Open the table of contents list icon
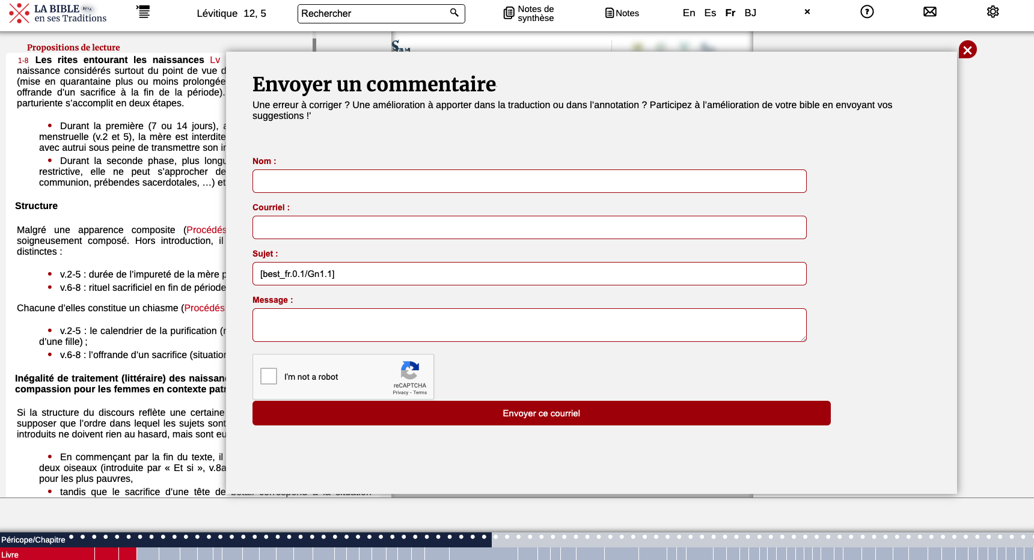This screenshot has width=1034, height=560. coord(143,12)
